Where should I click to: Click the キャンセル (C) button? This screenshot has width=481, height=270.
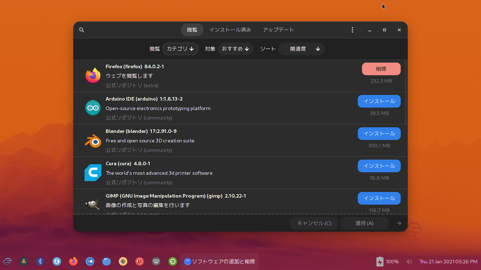314,223
